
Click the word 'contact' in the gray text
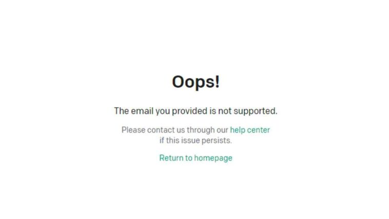[161, 130]
